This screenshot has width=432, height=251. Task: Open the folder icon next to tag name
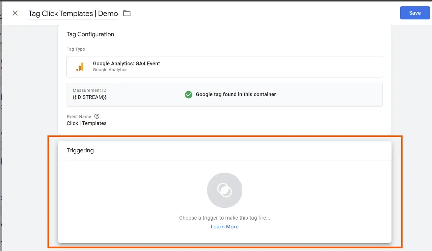coord(127,14)
